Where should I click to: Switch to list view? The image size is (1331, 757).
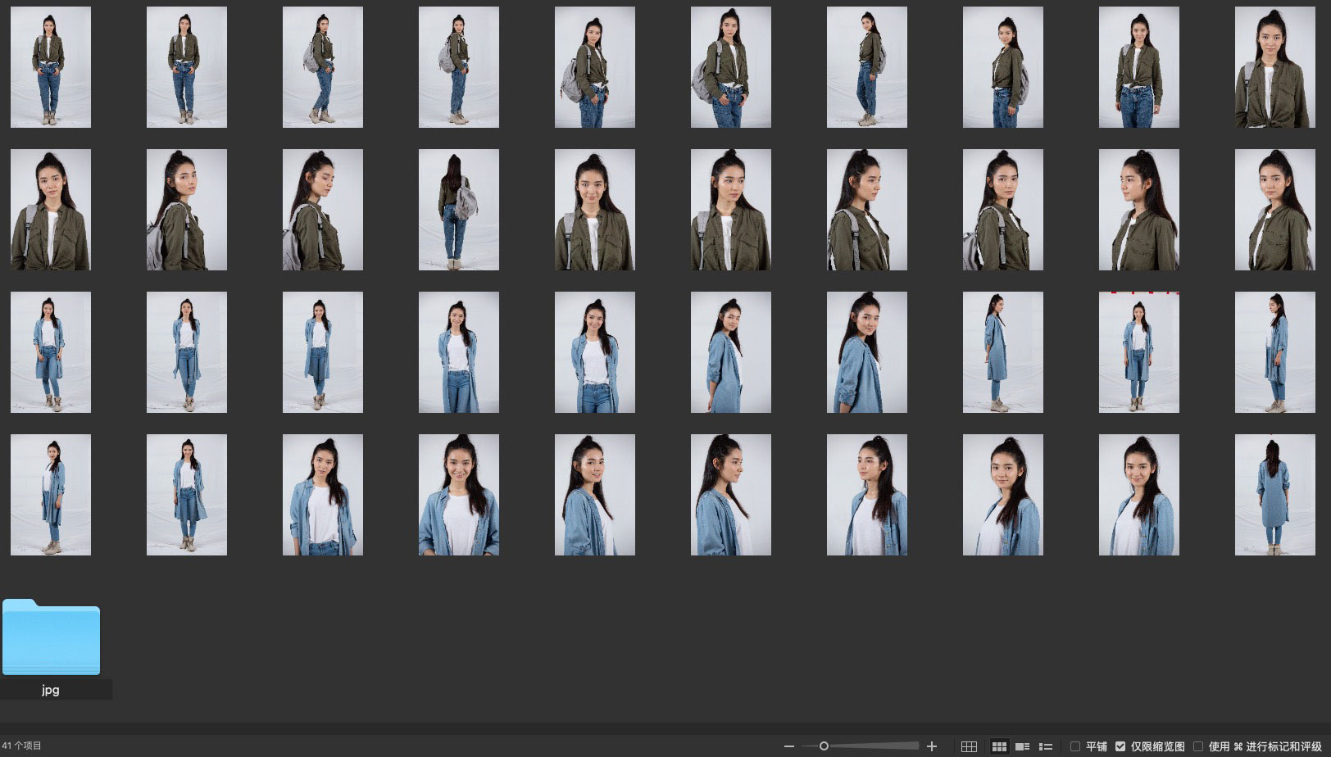1046,746
